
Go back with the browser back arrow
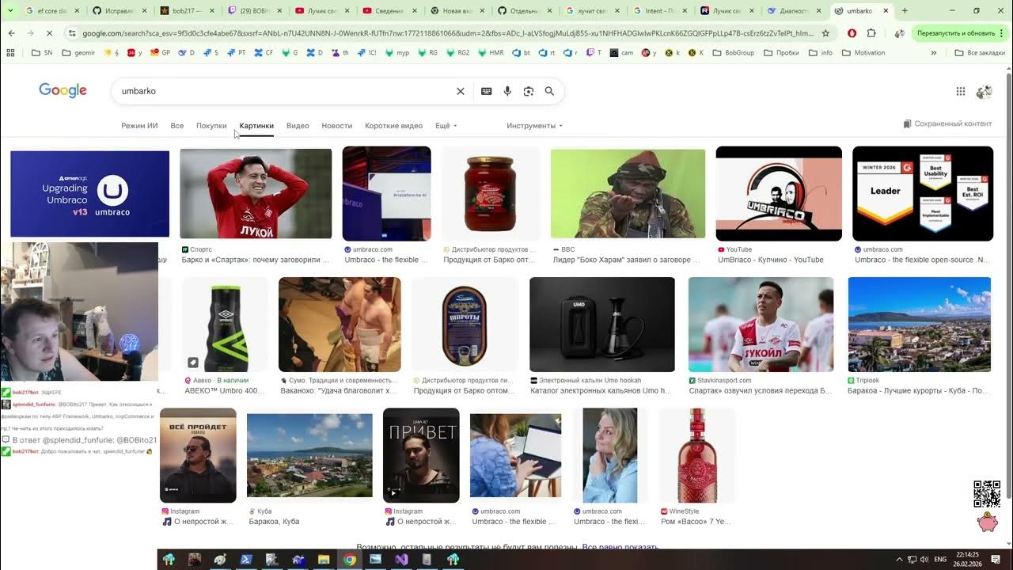click(x=11, y=33)
